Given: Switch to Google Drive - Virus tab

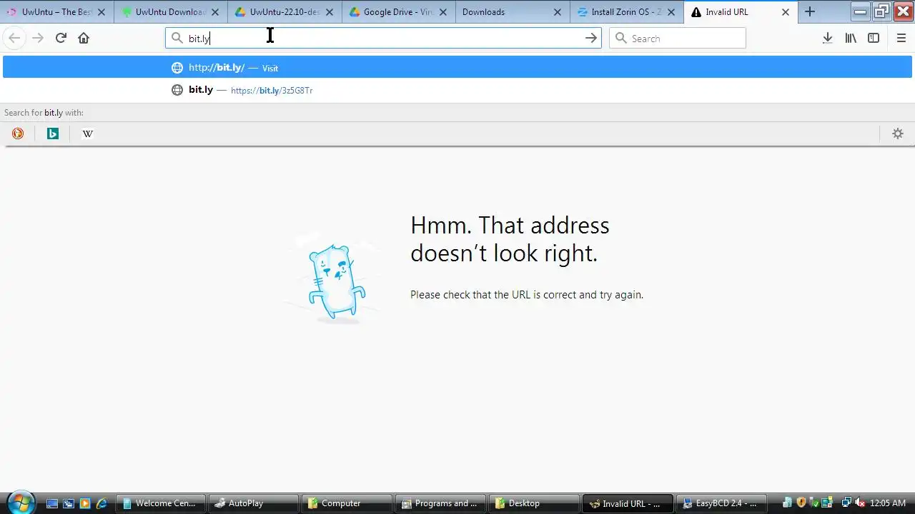Looking at the screenshot, I should coord(398,12).
